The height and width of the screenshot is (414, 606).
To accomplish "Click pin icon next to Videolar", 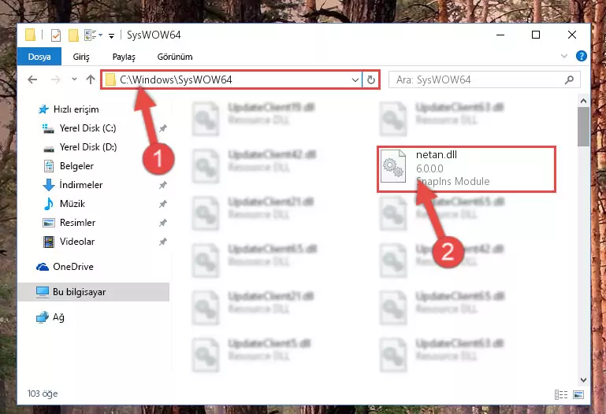I will pos(162,242).
